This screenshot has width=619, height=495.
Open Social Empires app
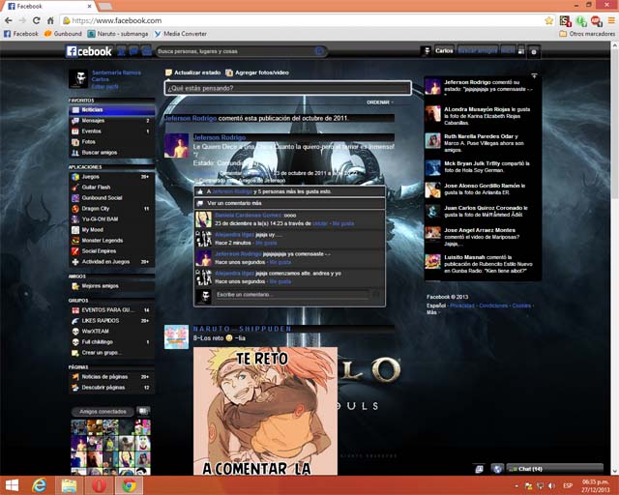[110, 251]
